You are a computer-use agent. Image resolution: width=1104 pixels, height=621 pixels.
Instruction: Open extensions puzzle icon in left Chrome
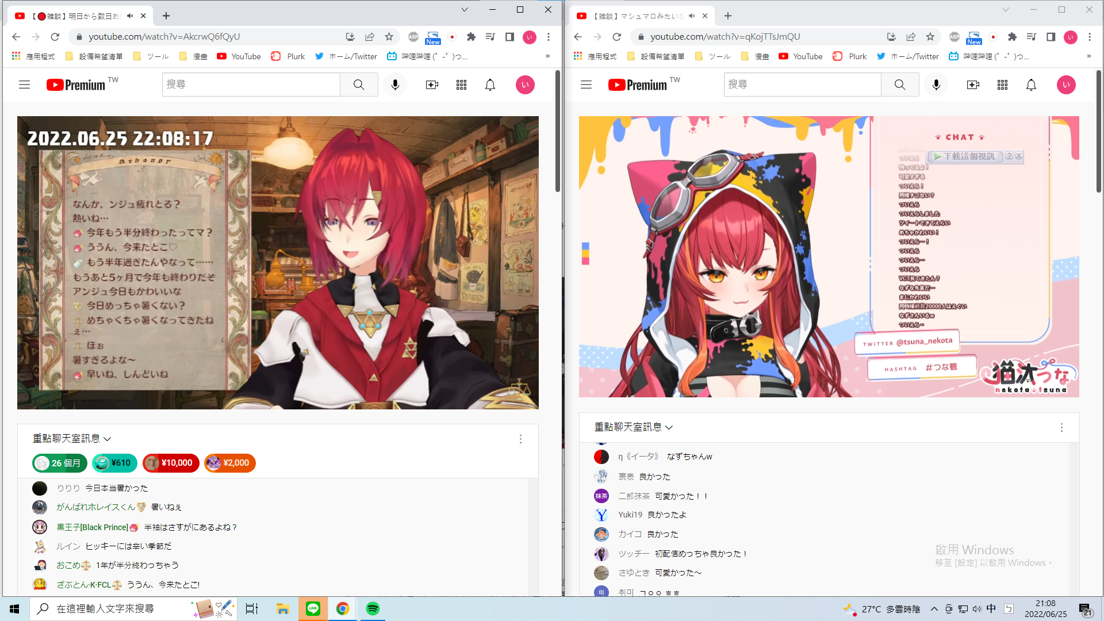(471, 37)
